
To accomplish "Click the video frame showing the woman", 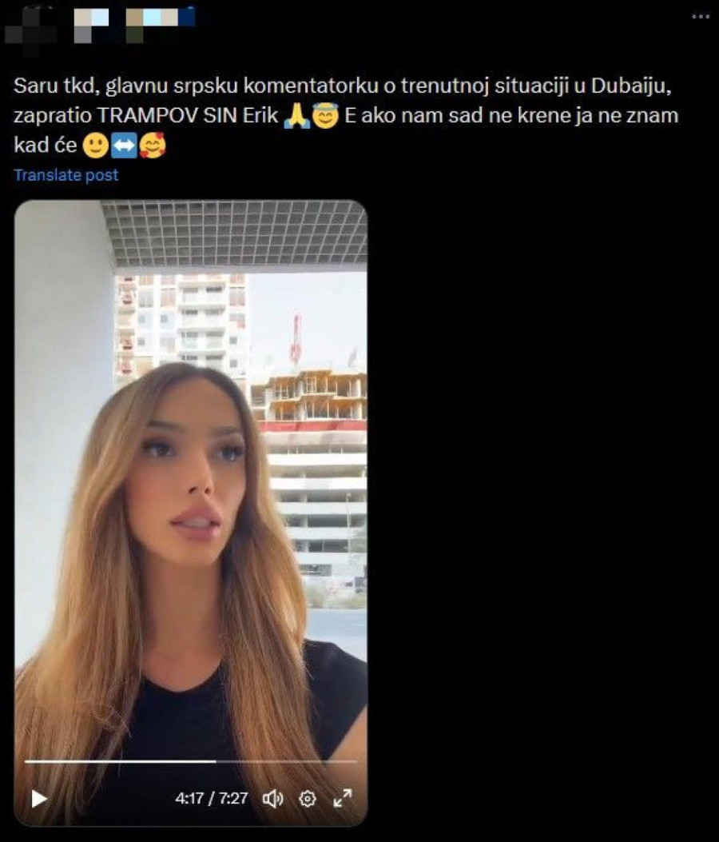I will click(191, 483).
